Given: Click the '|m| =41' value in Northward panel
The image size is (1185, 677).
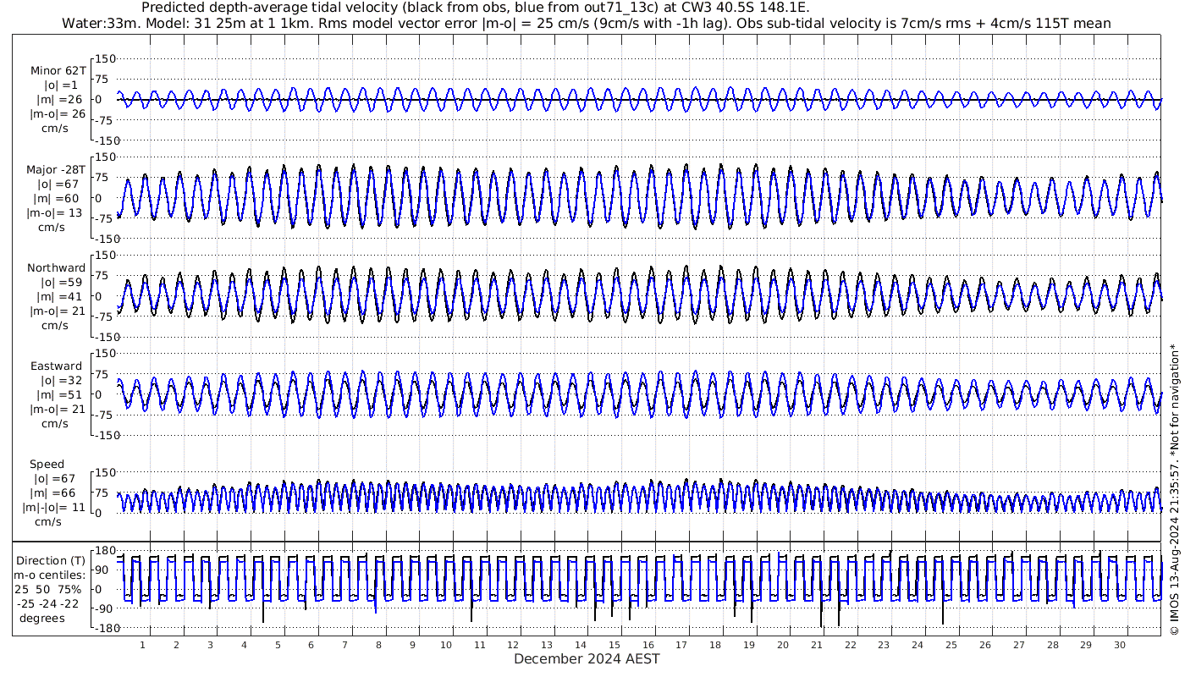Looking at the screenshot, I should point(61,296).
